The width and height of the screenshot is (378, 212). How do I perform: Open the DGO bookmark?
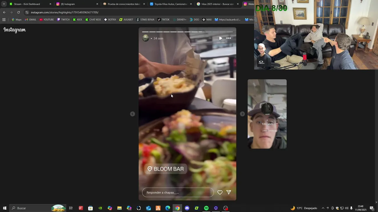click(194, 20)
